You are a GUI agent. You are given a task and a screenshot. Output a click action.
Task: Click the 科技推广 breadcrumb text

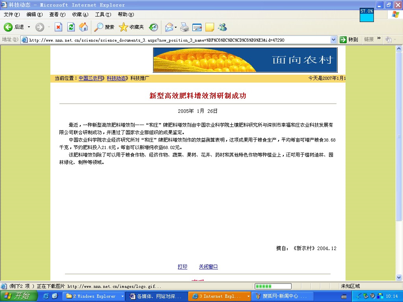pyautogui.click(x=140, y=78)
